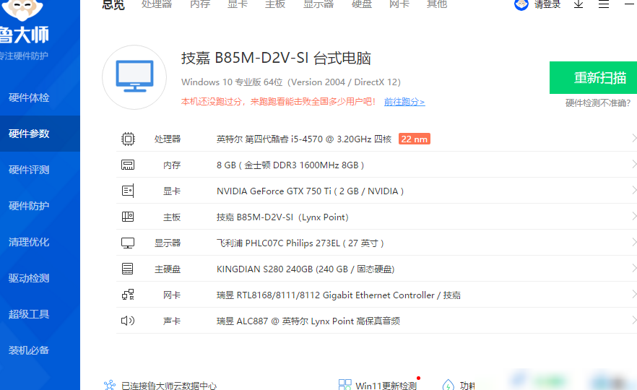Select 硬件参数 in sidebar
The width and height of the screenshot is (637, 390).
tap(40, 134)
